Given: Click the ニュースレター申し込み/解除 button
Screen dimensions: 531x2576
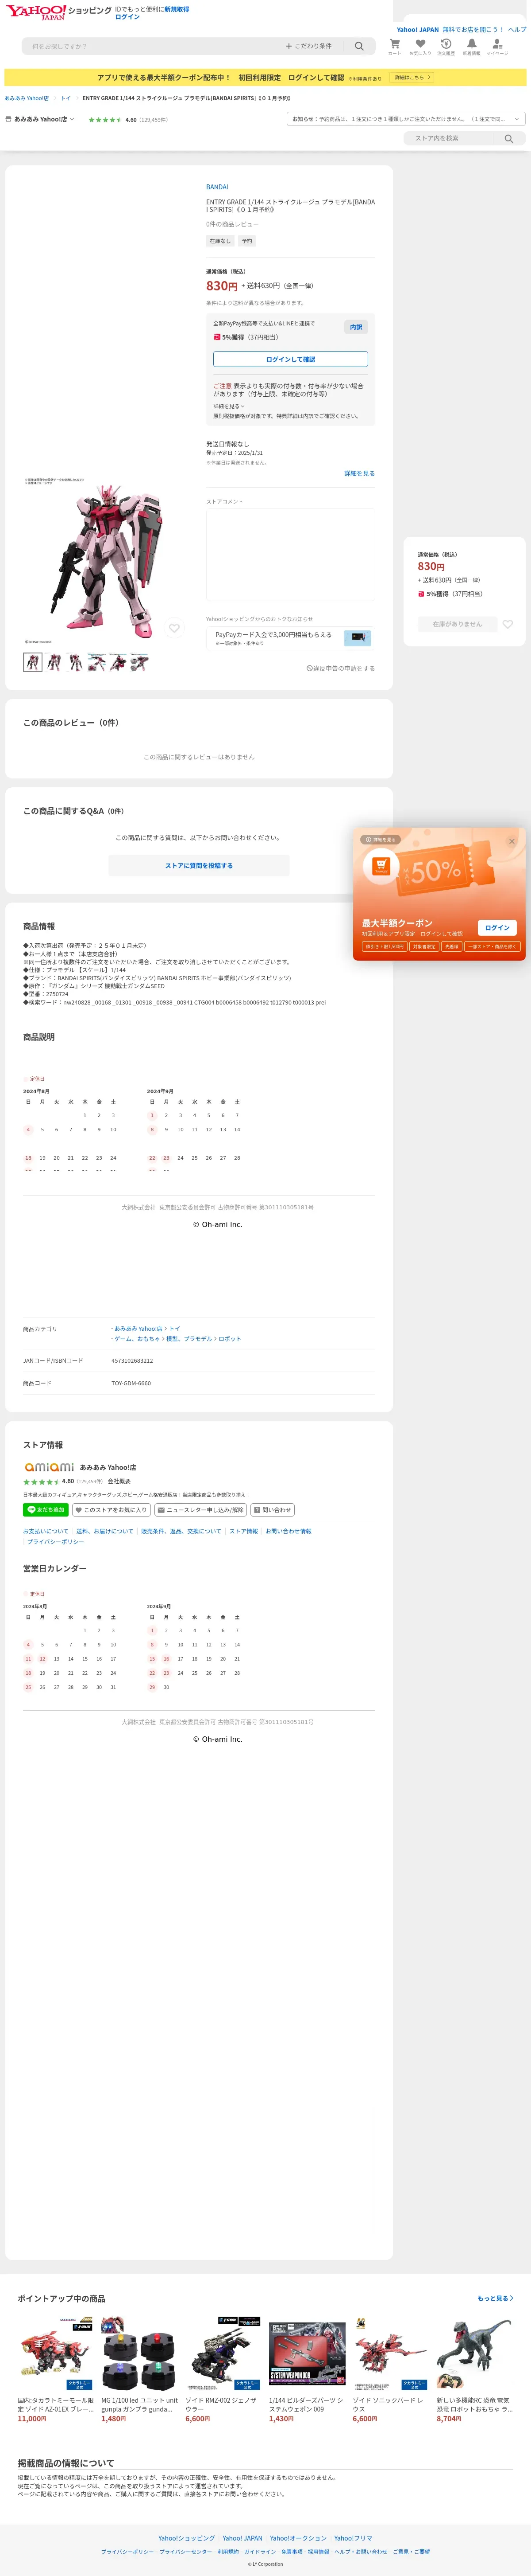Looking at the screenshot, I should [200, 1510].
